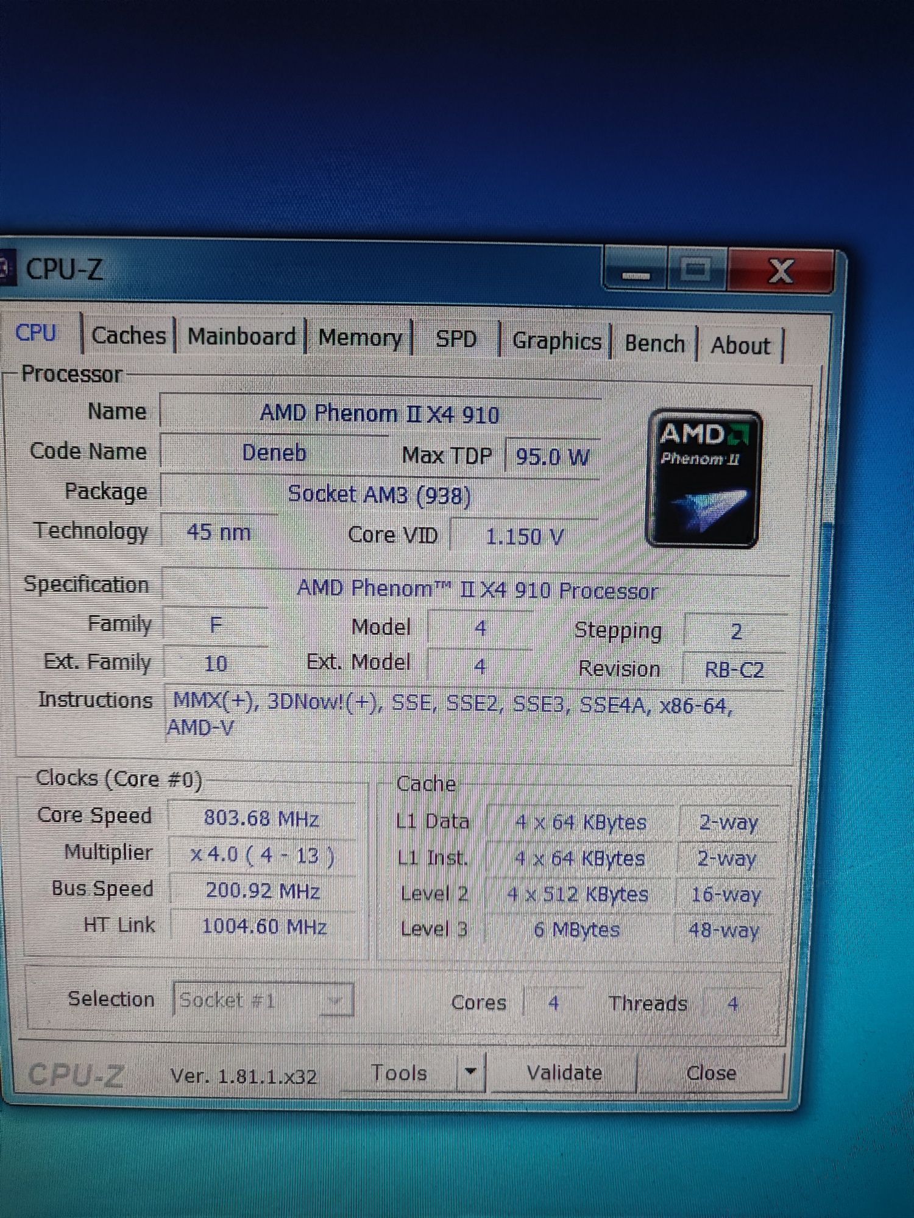
Task: Open the Socket #1 selection dropdown
Action: click(x=263, y=1000)
